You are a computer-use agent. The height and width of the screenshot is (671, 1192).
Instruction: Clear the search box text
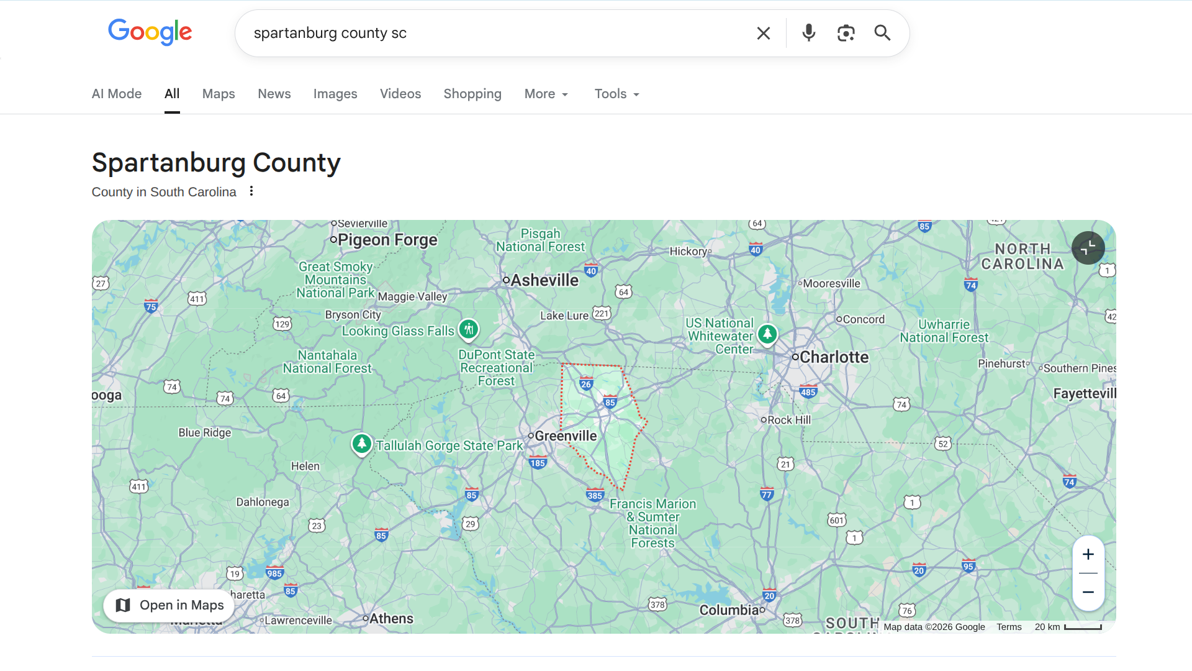763,33
